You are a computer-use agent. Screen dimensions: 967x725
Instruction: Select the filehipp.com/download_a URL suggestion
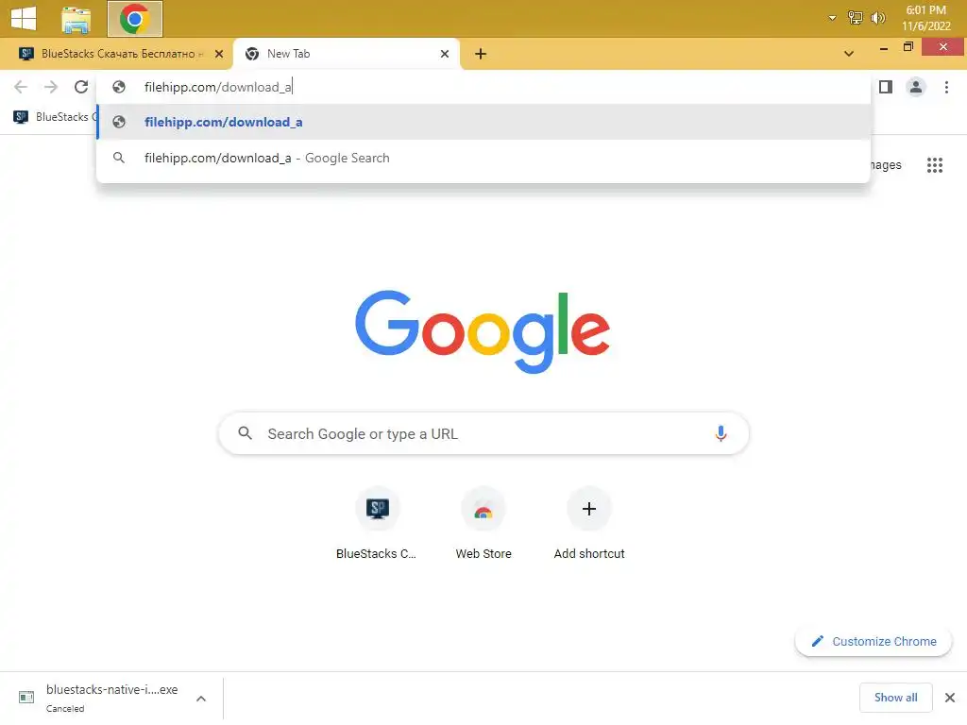pyautogui.click(x=483, y=122)
